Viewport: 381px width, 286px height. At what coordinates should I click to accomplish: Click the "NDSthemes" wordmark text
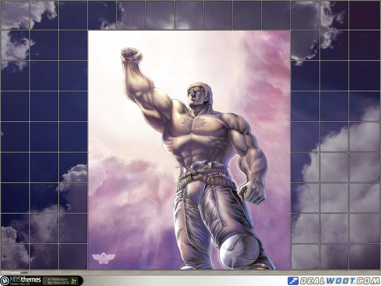coord(25,279)
